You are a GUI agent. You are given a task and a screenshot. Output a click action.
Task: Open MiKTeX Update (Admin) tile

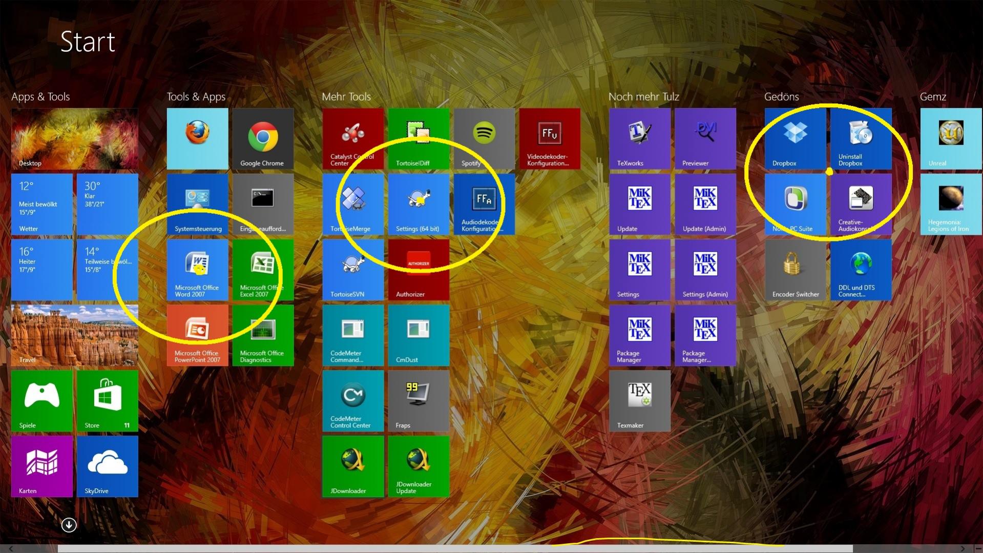click(705, 204)
